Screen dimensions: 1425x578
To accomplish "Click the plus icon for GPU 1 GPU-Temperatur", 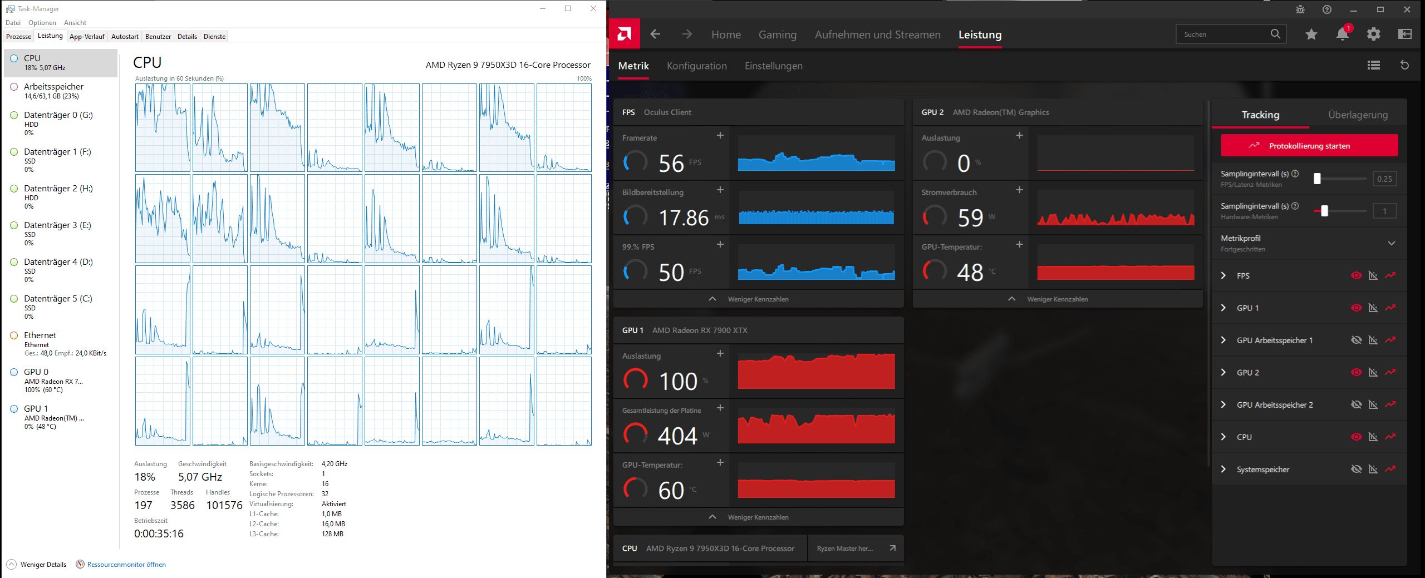I will [x=720, y=462].
